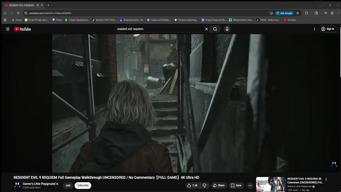The width and height of the screenshot is (341, 192).
Task: Click the Sign in button
Action: click(x=328, y=29)
